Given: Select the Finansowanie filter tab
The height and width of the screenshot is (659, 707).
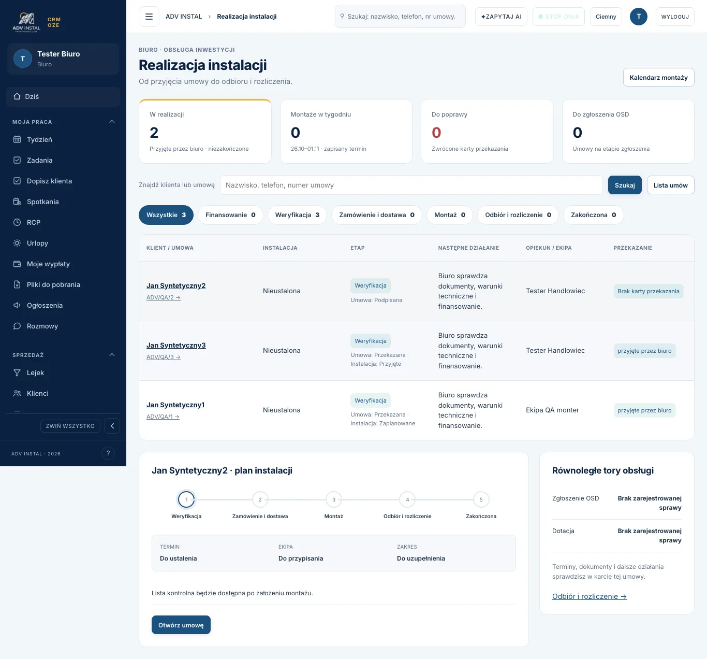Looking at the screenshot, I should [x=230, y=215].
